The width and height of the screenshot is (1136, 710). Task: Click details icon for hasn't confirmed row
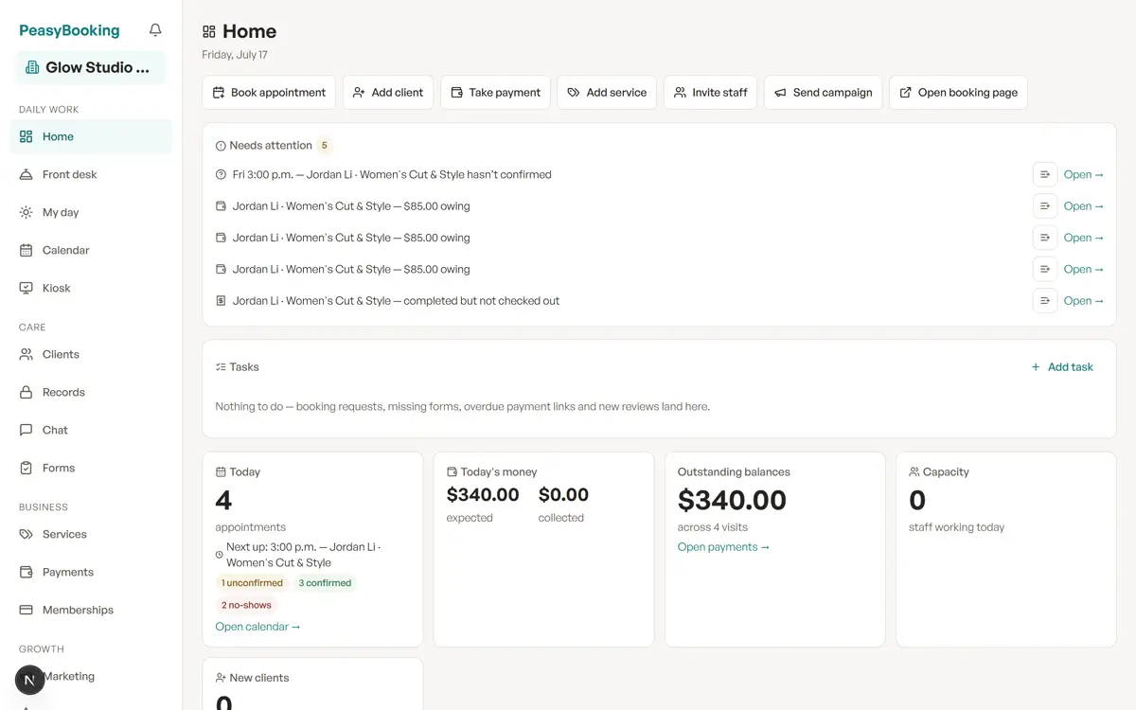click(1045, 174)
